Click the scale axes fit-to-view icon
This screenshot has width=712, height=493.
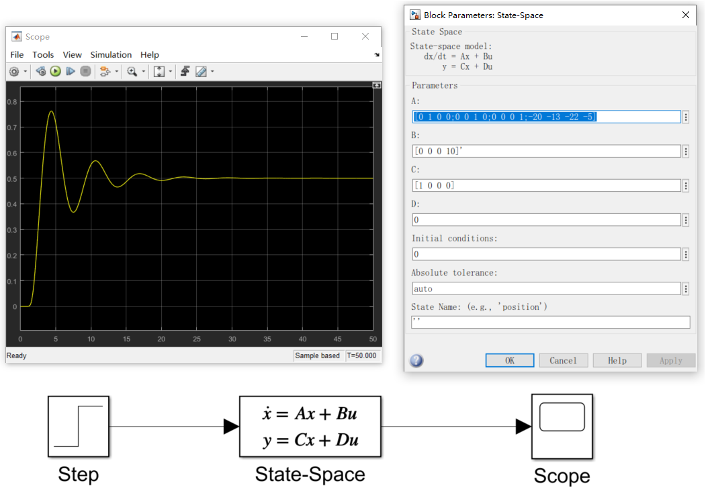click(159, 71)
